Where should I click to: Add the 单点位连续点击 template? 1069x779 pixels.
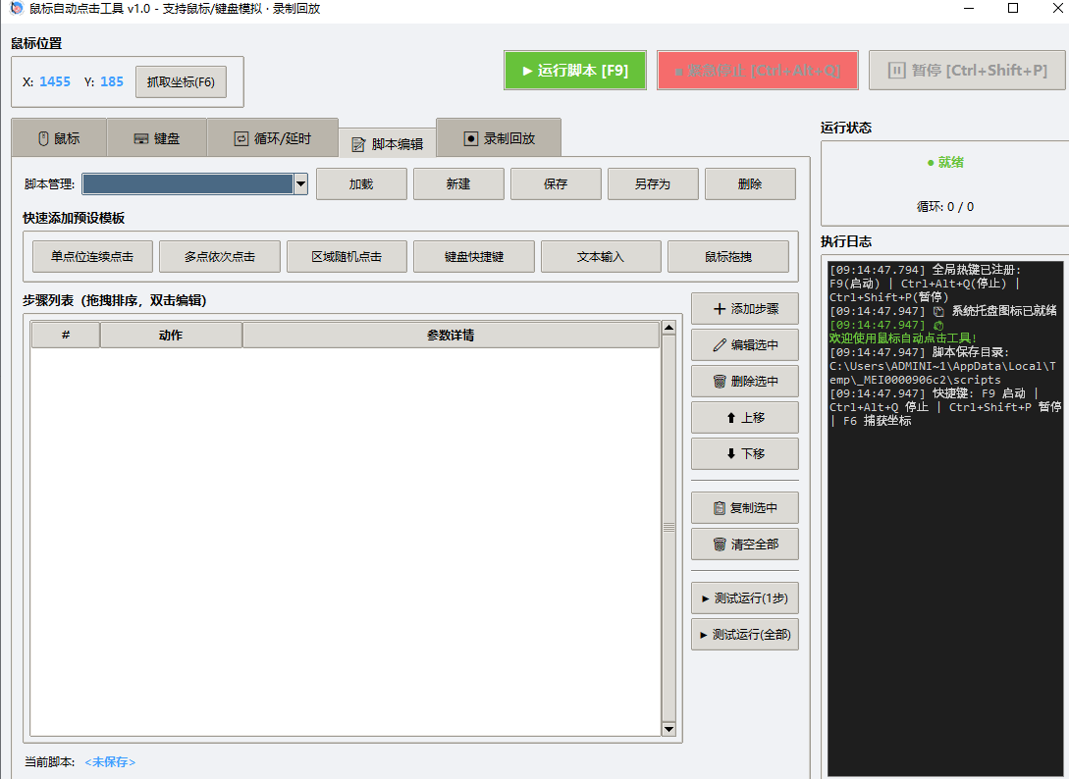(x=92, y=256)
